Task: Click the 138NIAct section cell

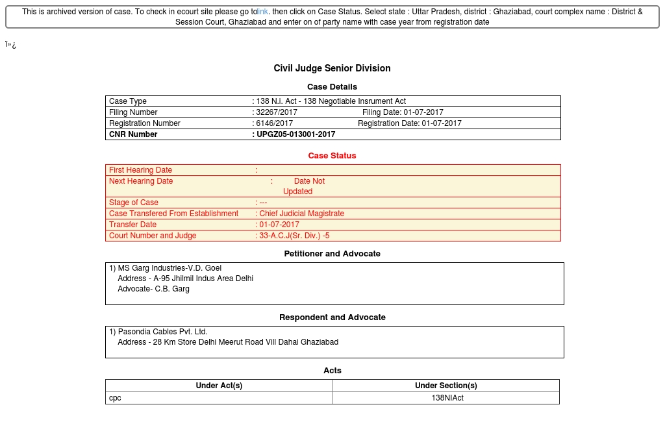Action: [x=447, y=398]
